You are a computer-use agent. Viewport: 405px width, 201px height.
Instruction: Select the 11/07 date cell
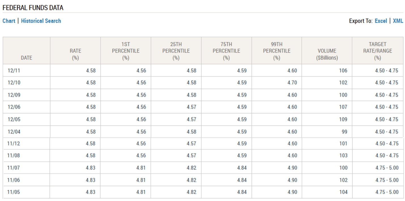tap(14, 168)
